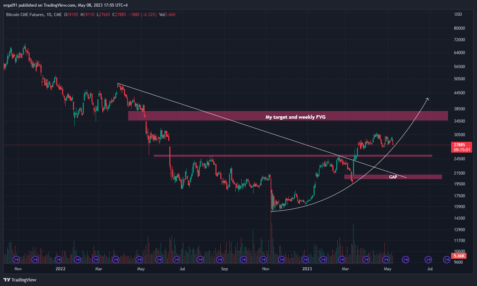Viewport: 477px width, 286px height.
Task: Click the 38500 price axis label
Action: tap(460, 109)
